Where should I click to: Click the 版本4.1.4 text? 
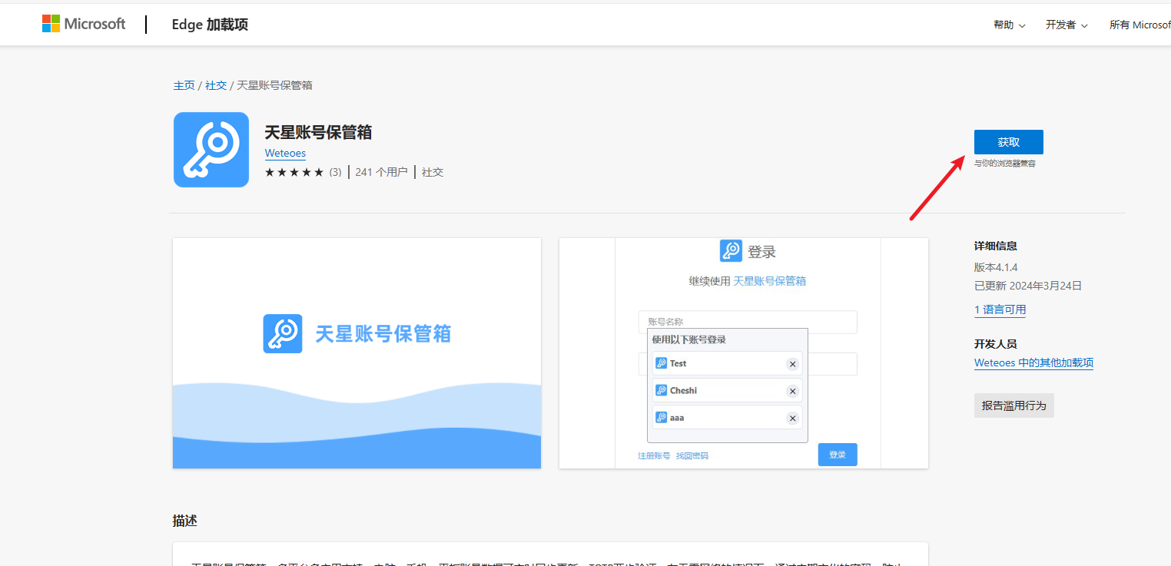[x=996, y=267]
